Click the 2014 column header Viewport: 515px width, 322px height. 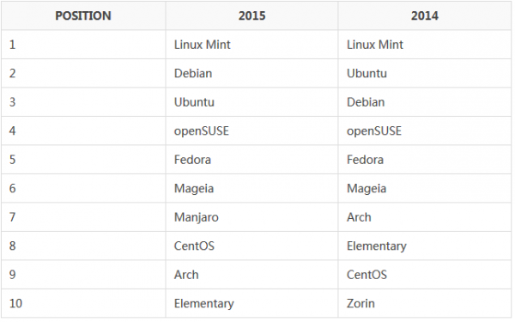[x=425, y=15]
